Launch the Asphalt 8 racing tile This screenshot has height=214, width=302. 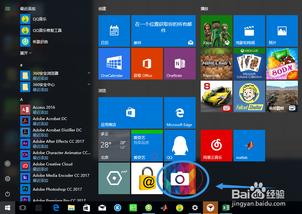pos(216,96)
